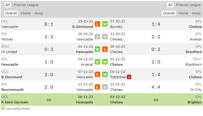Click the green W badge for Burnley vs Chelsea 07-10-23
The width and height of the screenshot is (203, 116).
click(x=105, y=24)
